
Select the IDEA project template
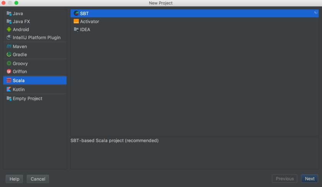click(85, 30)
